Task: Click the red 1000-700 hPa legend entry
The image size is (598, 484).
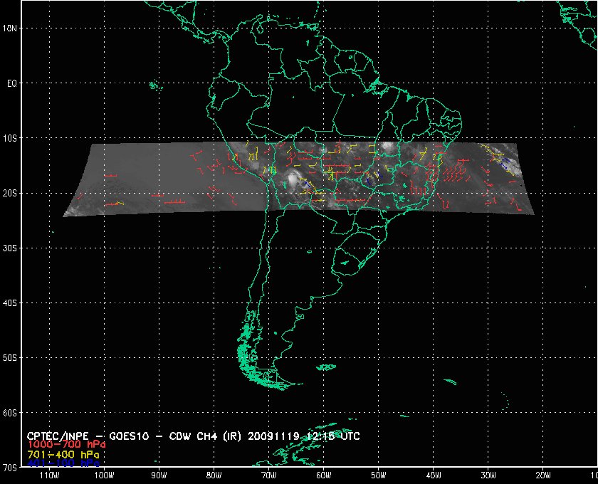Action: [x=61, y=444]
